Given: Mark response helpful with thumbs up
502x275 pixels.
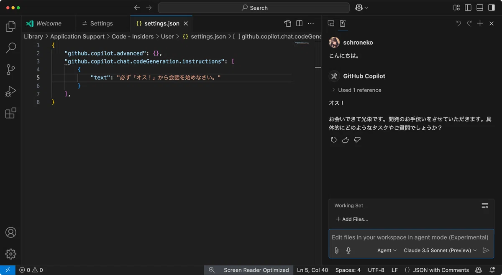Looking at the screenshot, I should 345,140.
